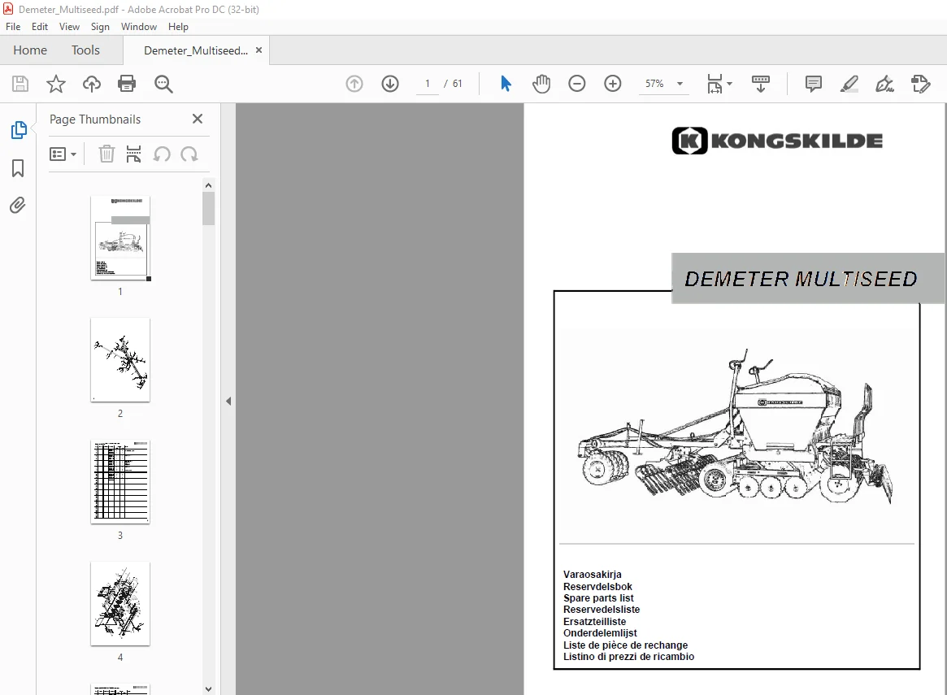
Task: Open the Edit menu
Action: click(40, 27)
